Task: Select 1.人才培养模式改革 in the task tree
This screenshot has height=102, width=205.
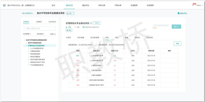Action: (37, 48)
